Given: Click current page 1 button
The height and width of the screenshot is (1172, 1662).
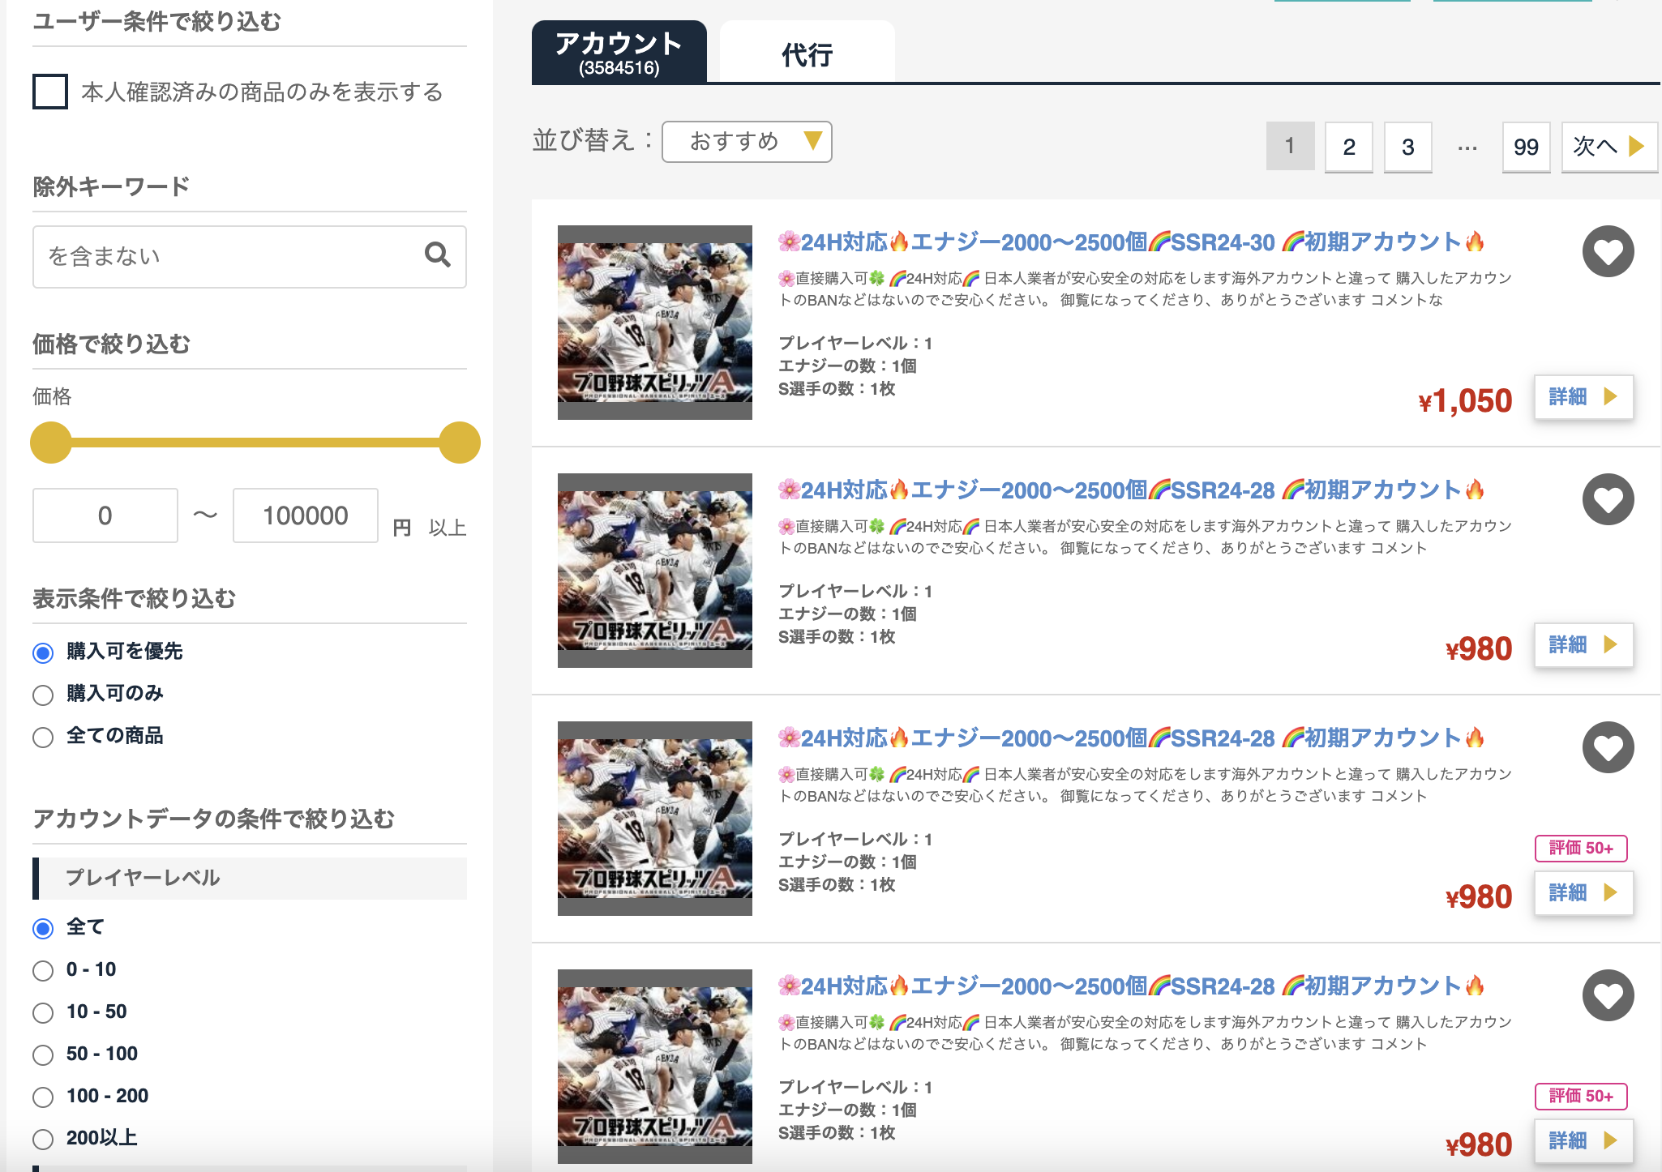Looking at the screenshot, I should (x=1290, y=147).
